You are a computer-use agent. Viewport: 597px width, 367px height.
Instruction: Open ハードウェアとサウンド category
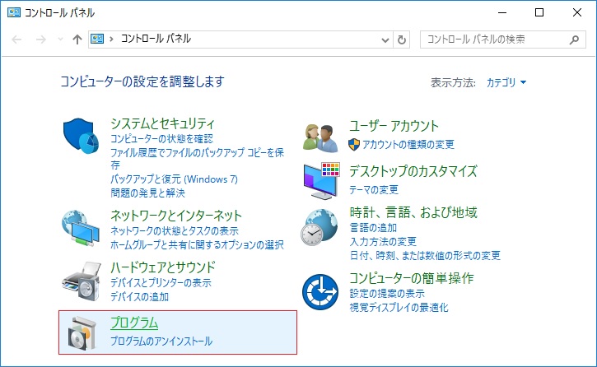[163, 267]
